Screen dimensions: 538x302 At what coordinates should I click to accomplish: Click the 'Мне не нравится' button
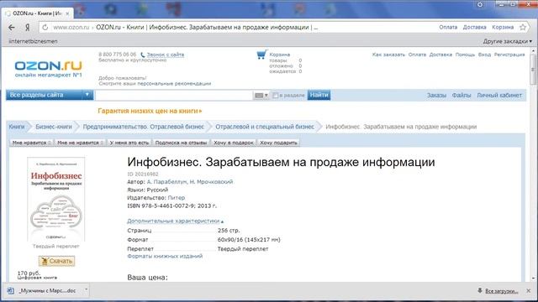(x=81, y=143)
